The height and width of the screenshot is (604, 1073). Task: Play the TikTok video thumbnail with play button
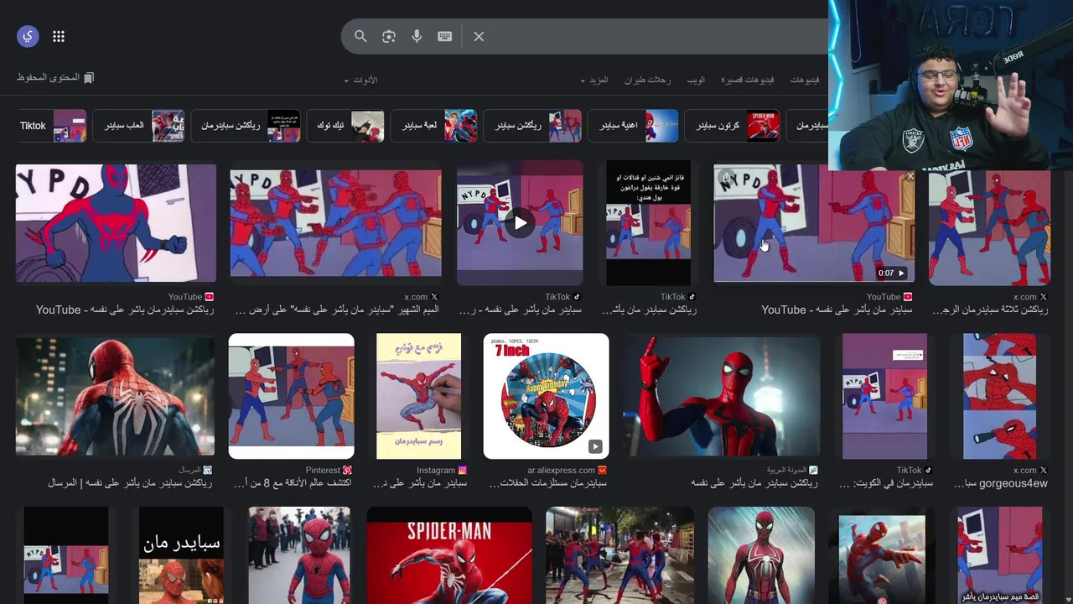tap(520, 222)
